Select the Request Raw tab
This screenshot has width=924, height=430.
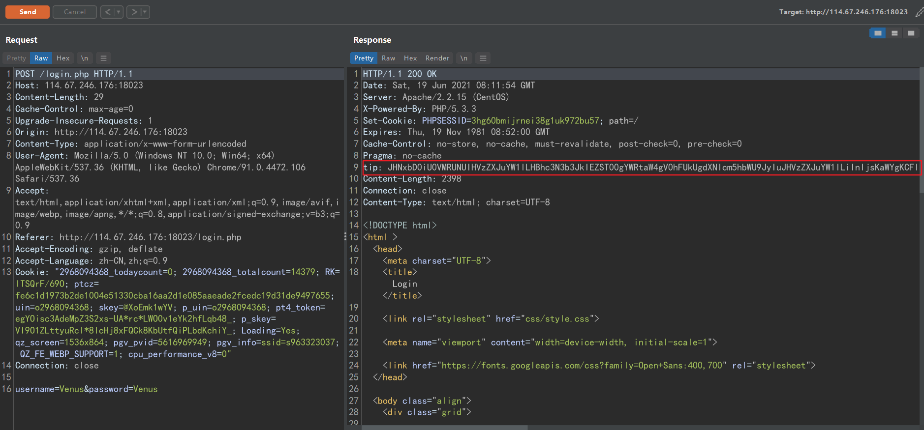(41, 58)
